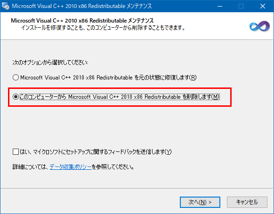Click the 次へ(N) > button
This screenshot has width=274, height=214.
[x=200, y=202]
